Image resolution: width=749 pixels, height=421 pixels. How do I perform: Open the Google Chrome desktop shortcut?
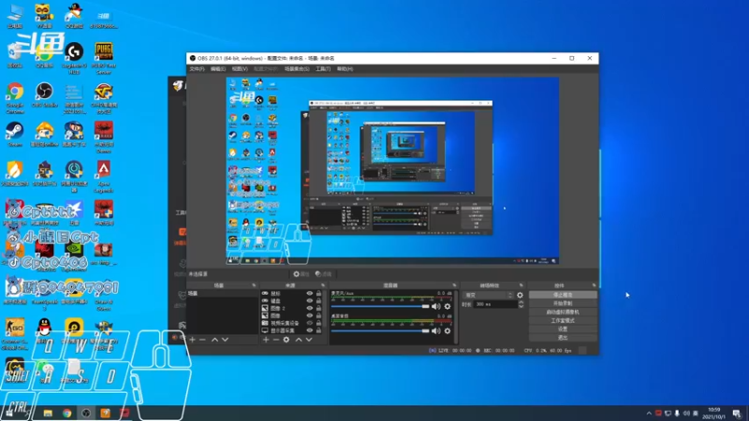pyautogui.click(x=15, y=98)
